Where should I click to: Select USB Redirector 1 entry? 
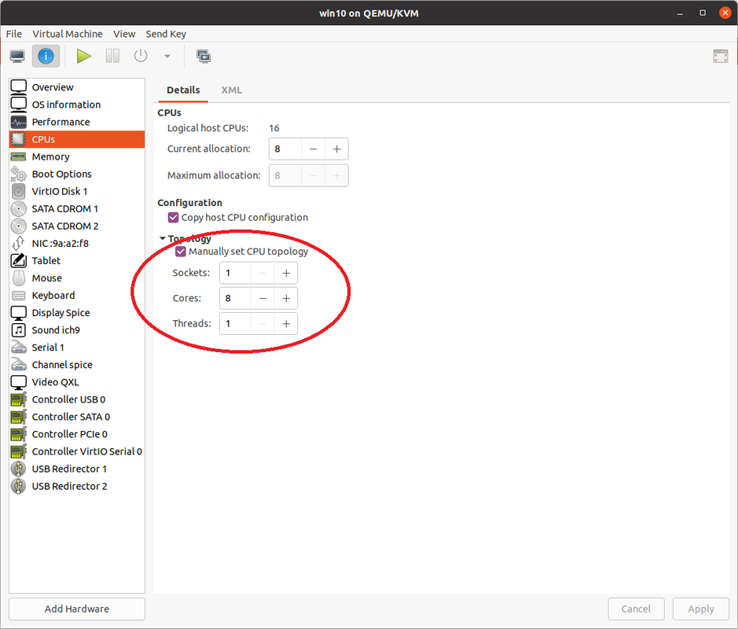tap(77, 469)
